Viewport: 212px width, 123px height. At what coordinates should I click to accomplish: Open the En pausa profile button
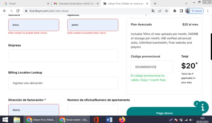pyautogui.click(x=194, y=11)
